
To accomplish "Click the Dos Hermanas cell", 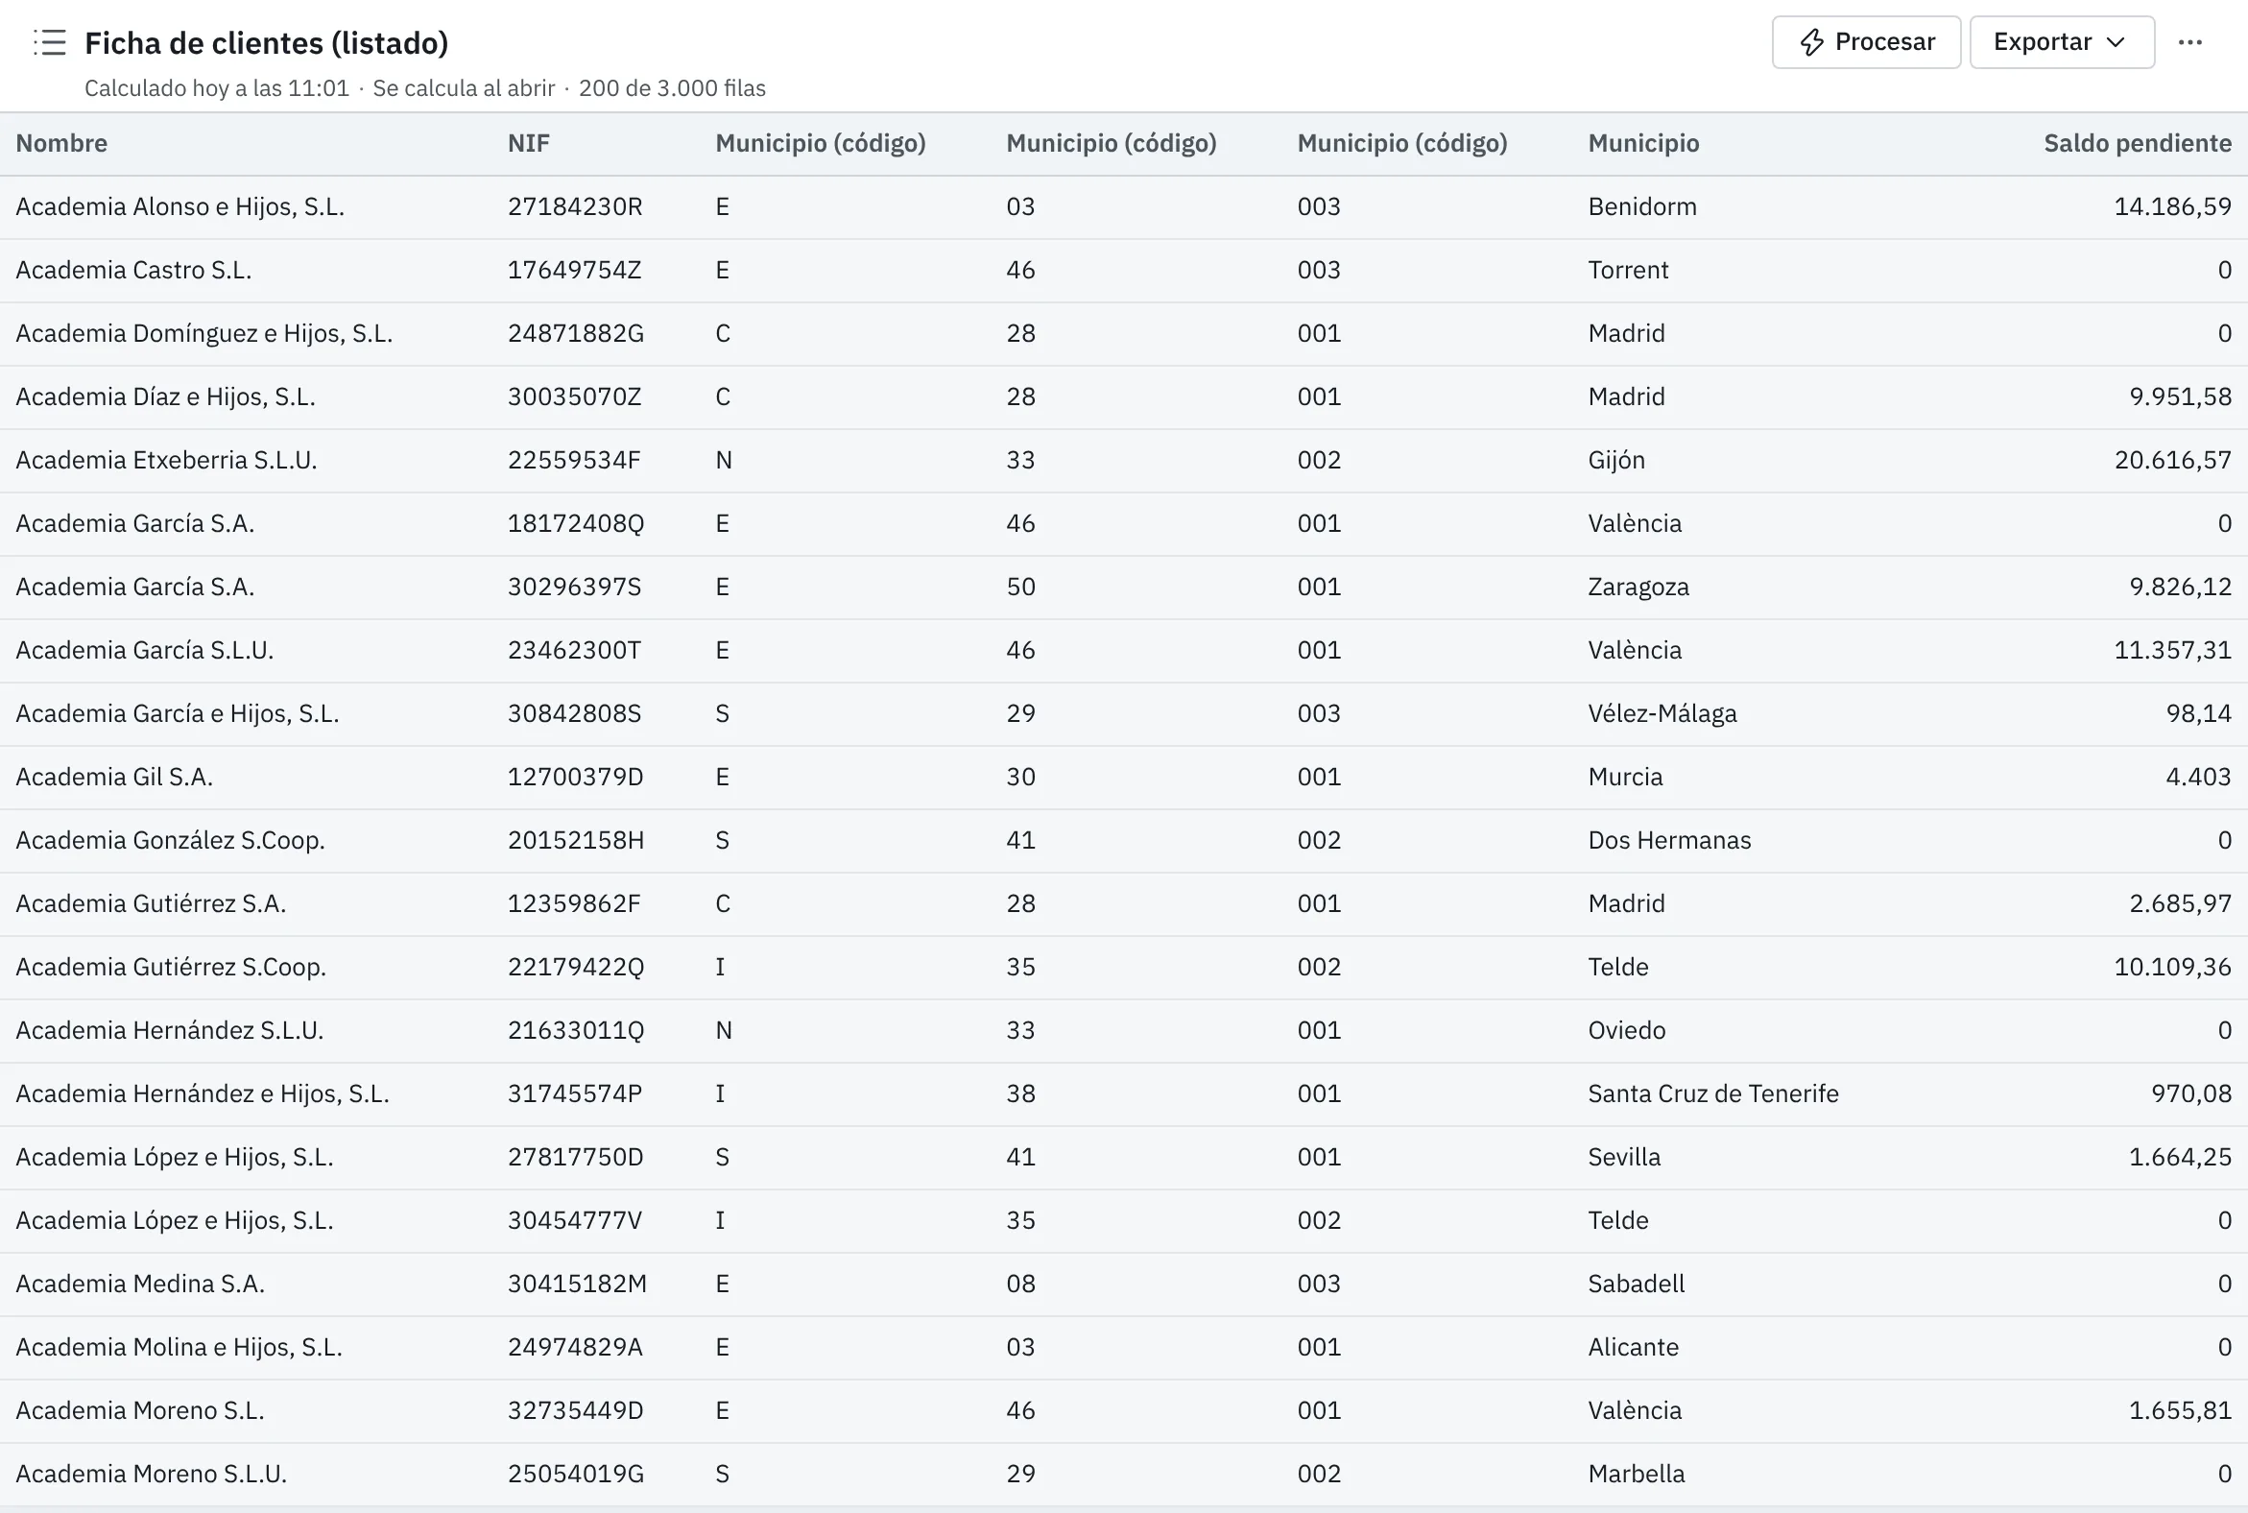I will (1670, 840).
